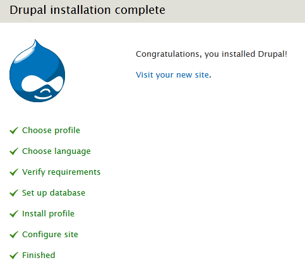305x270 pixels.
Task: Select the Finished step text
Action: pyautogui.click(x=39, y=255)
